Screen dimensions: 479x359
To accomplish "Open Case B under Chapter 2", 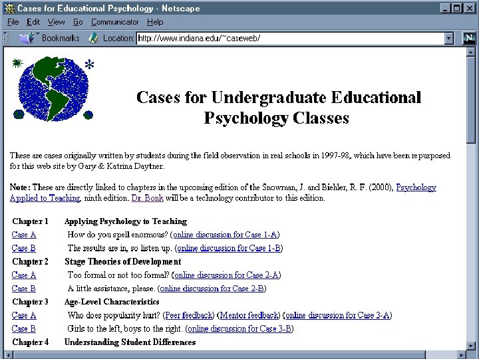I will click(23, 288).
